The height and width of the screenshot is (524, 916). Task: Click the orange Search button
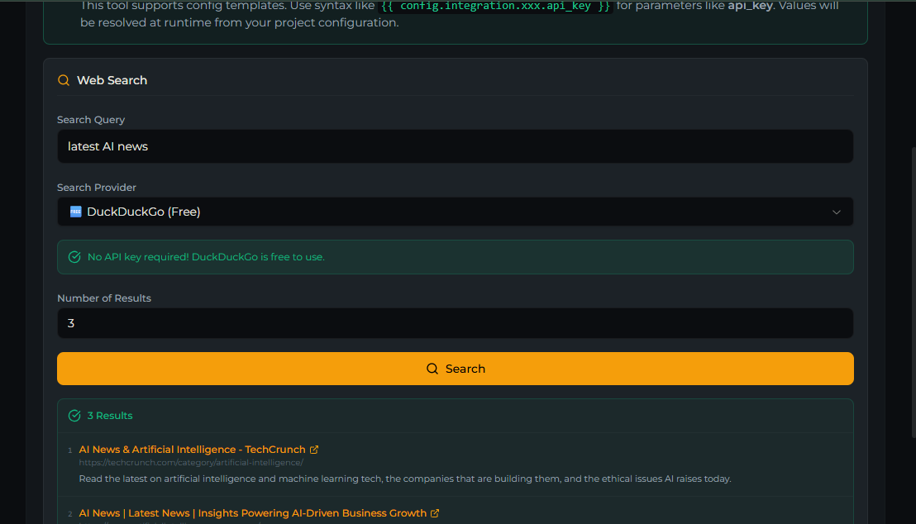click(x=455, y=369)
